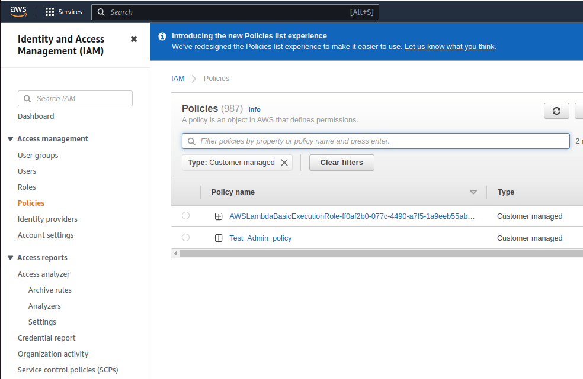Click the IAM breadcrumb link

[x=178, y=79]
